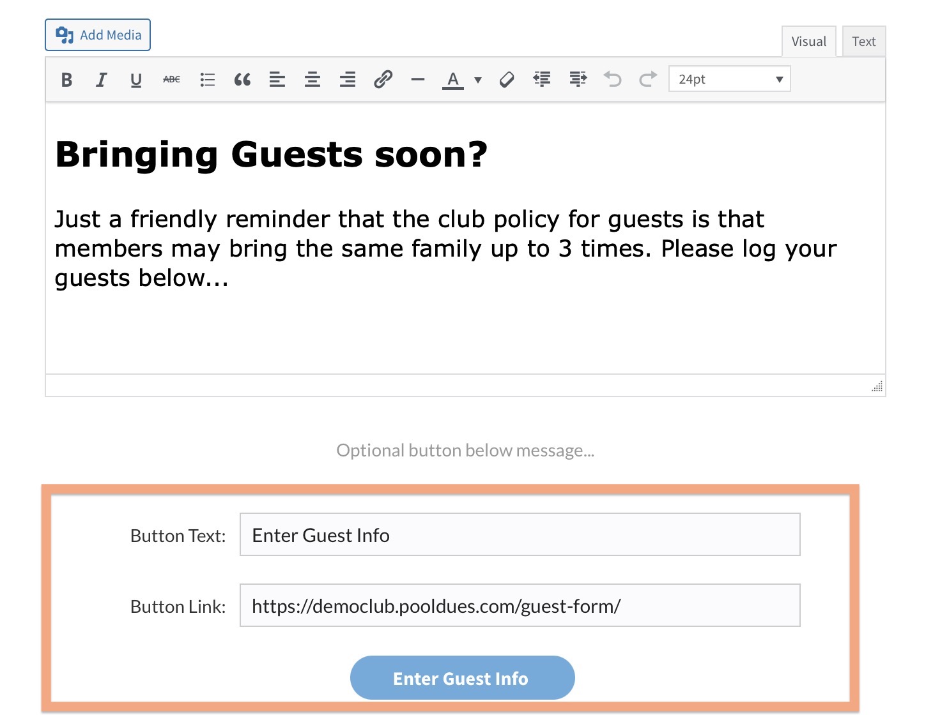Click the insert link icon
This screenshot has width=933, height=715.
click(x=383, y=80)
